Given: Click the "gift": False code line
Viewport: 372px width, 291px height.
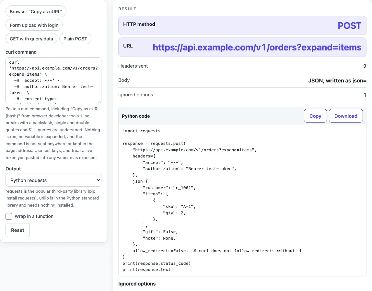Looking at the screenshot, I should [x=160, y=232].
